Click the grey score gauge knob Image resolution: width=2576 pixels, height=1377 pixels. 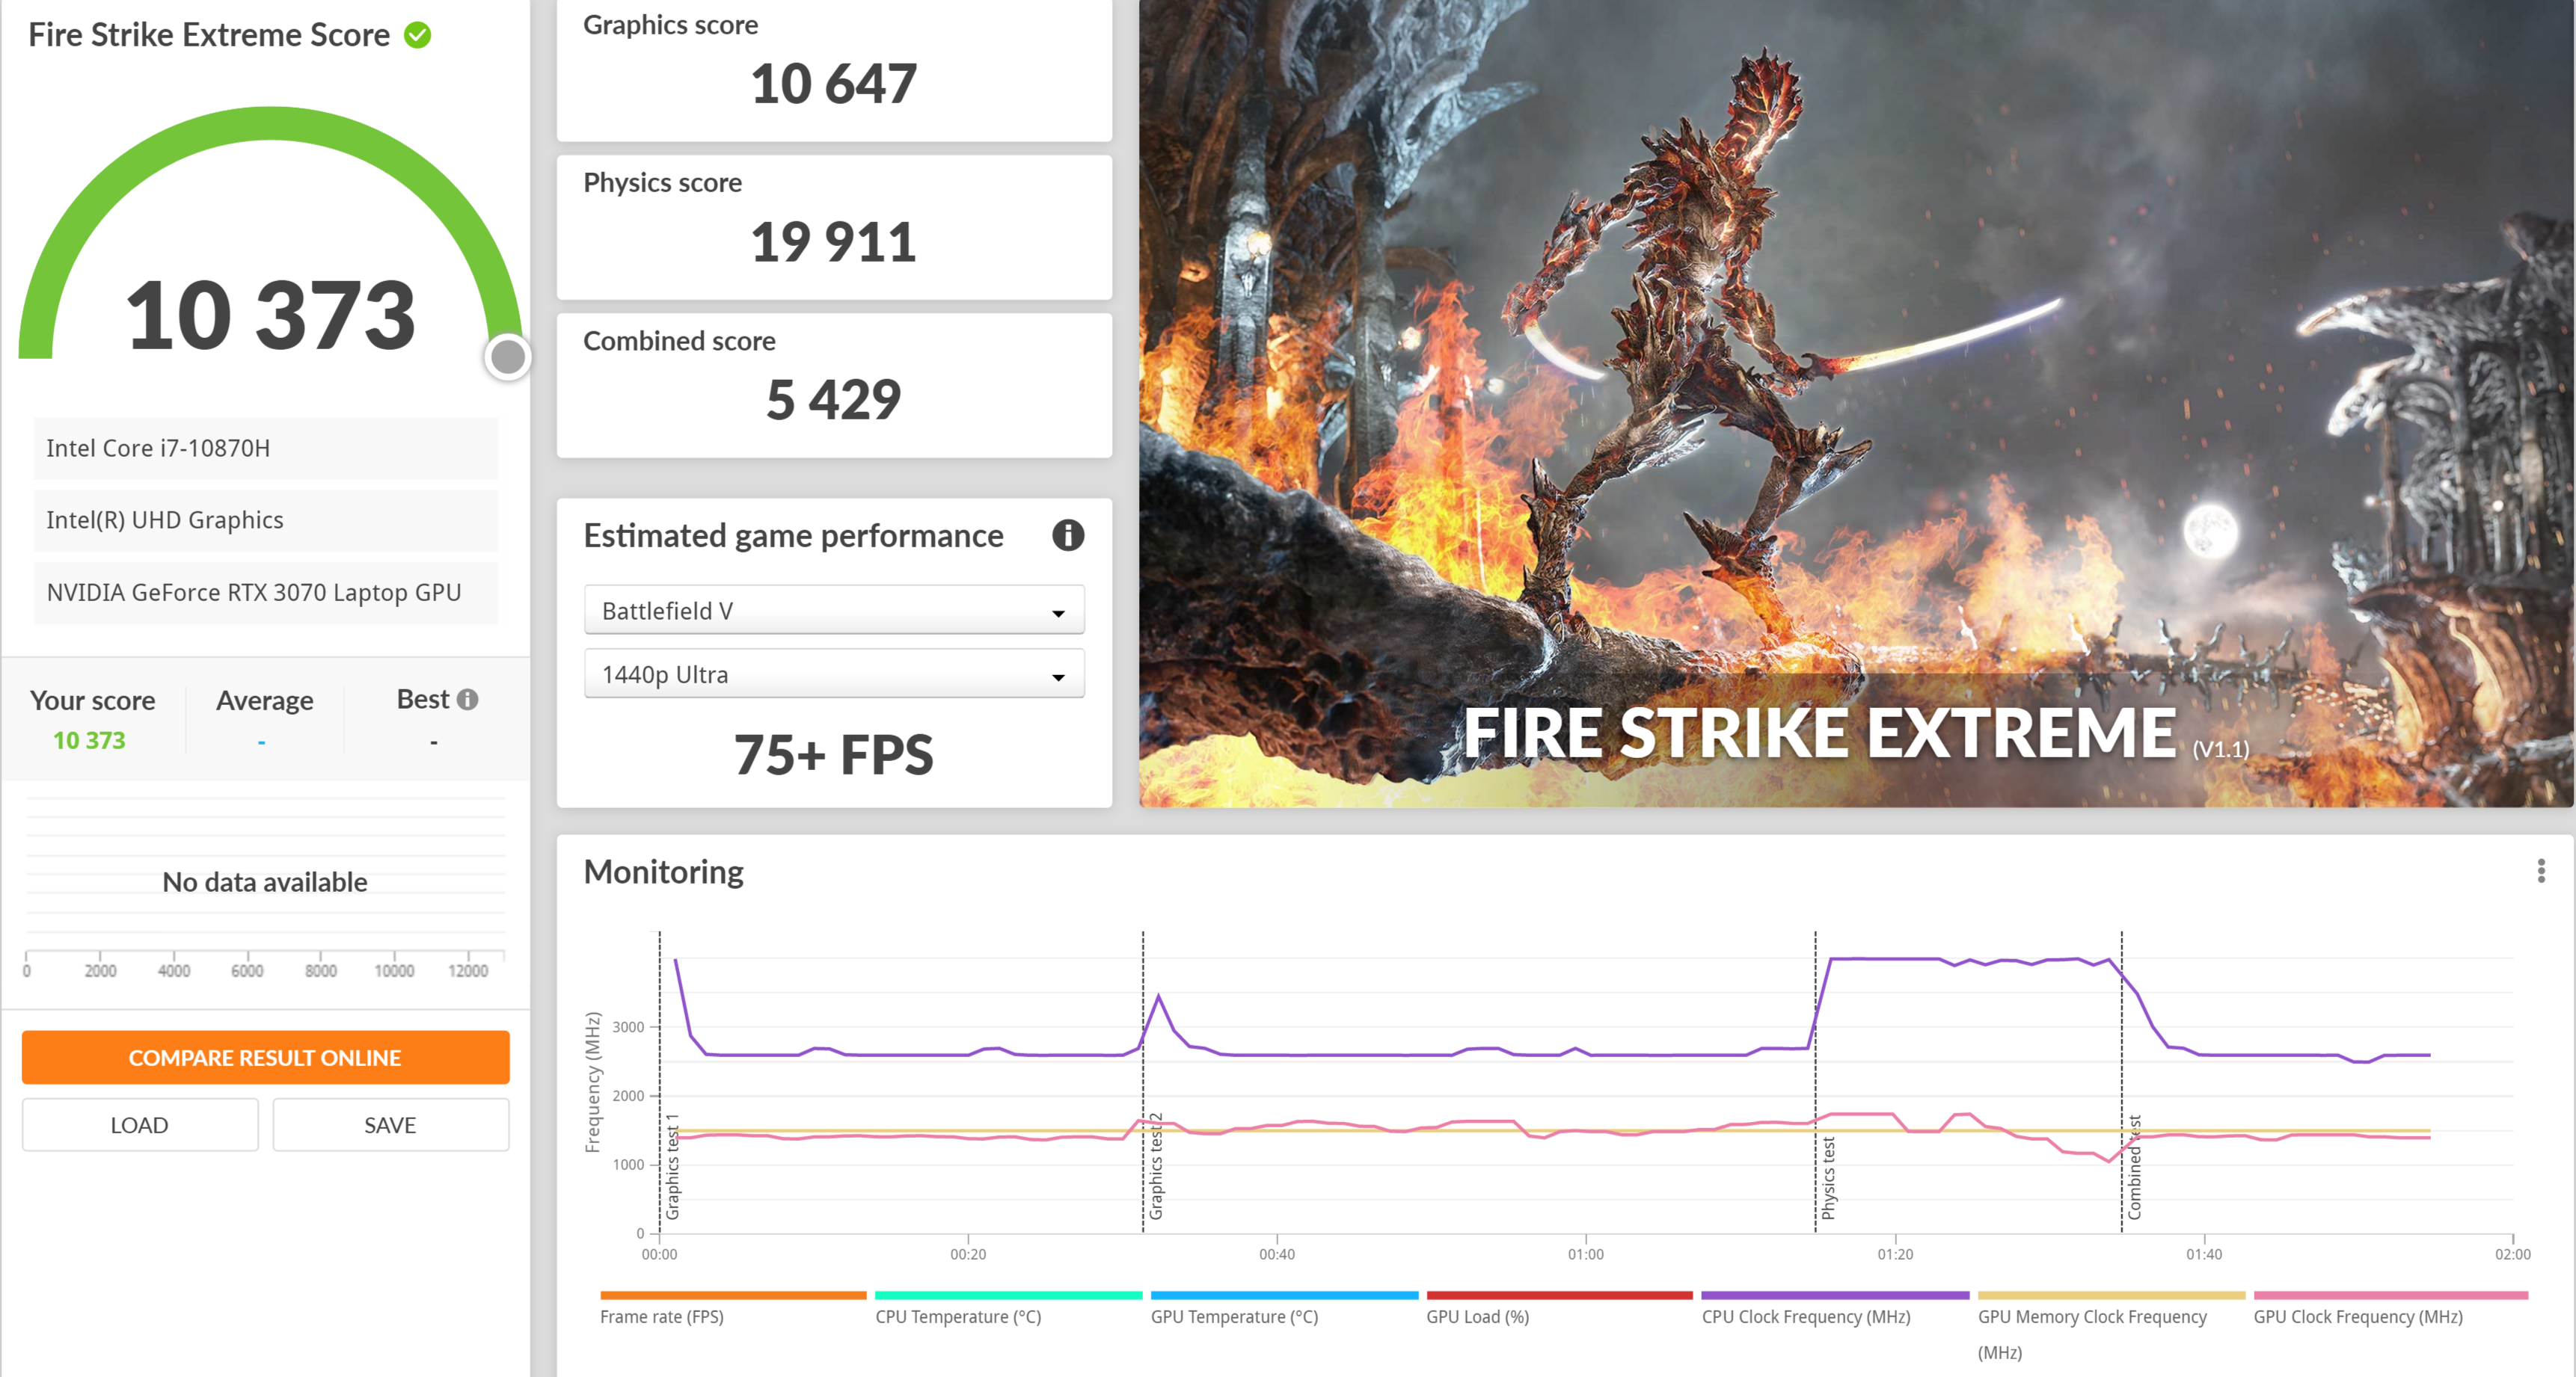508,357
